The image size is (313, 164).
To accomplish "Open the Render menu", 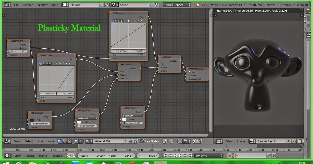I will [28, 5].
